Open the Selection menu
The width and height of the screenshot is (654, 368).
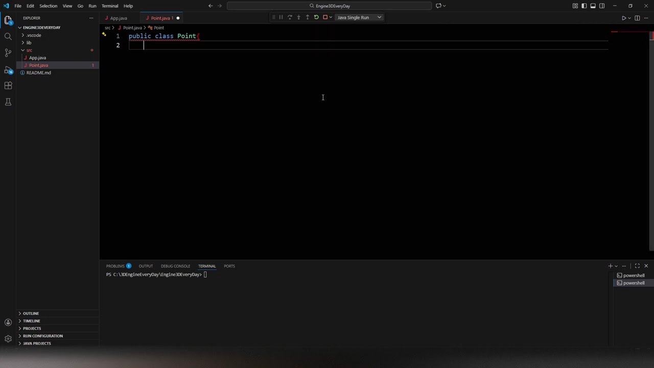click(49, 6)
